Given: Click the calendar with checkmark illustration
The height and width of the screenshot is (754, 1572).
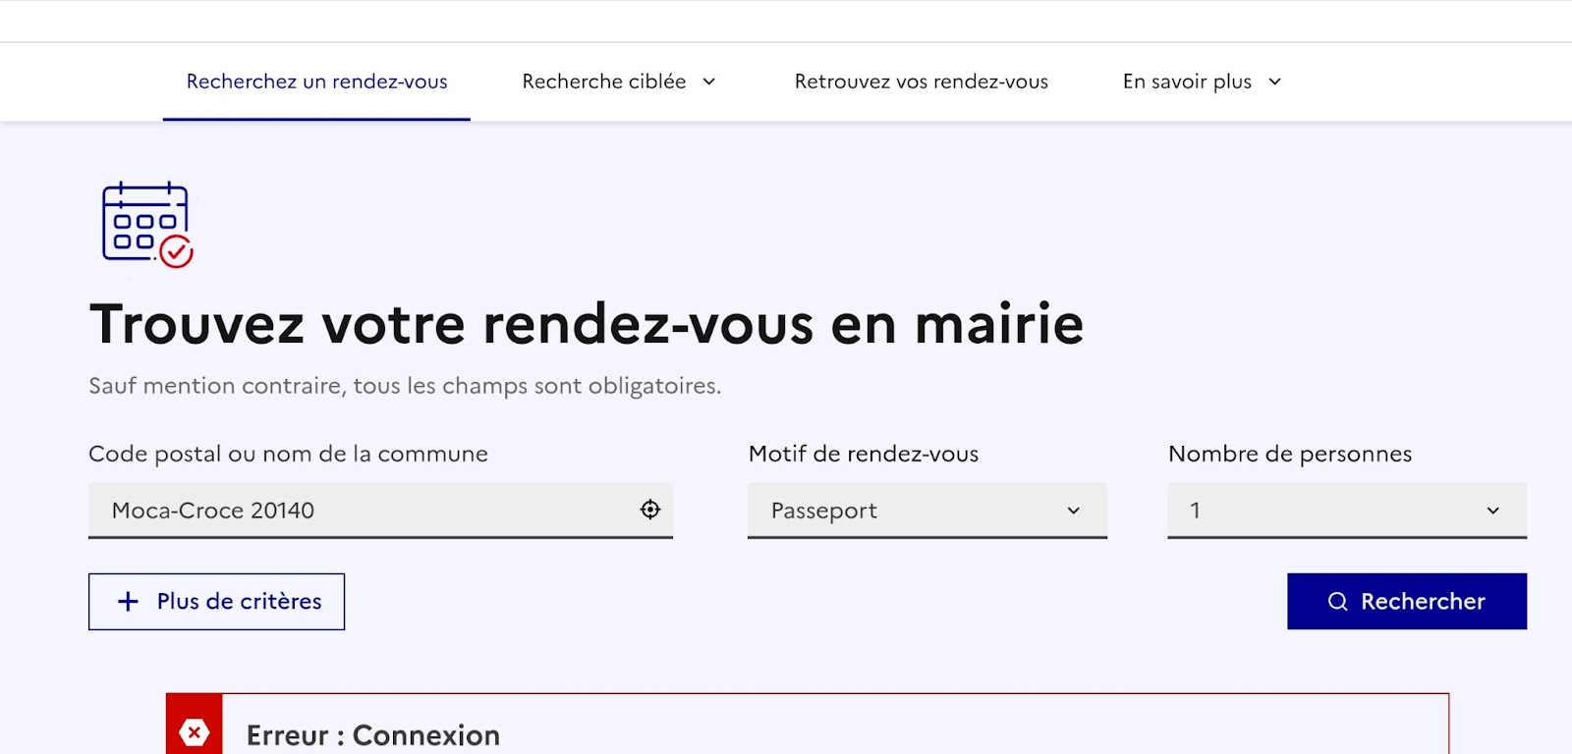Looking at the screenshot, I should (x=148, y=225).
